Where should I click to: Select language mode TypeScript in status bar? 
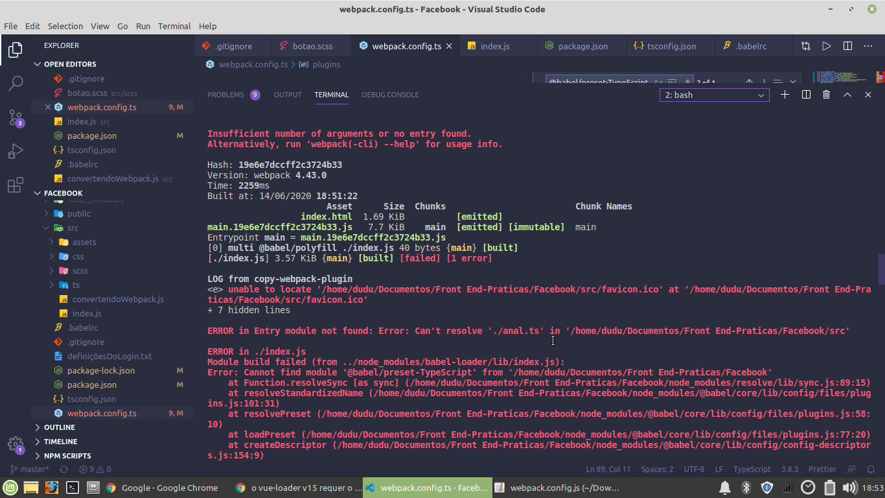click(x=752, y=469)
